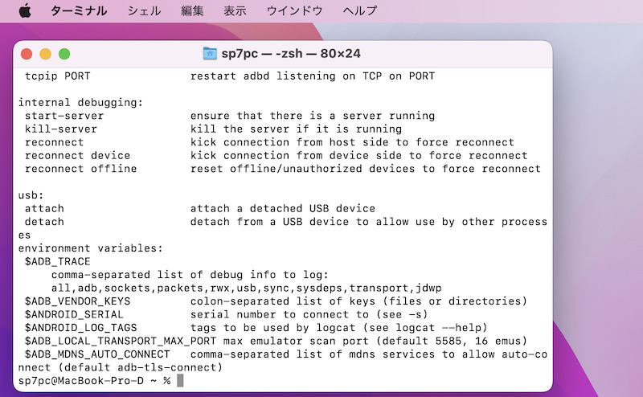Screen dimensions: 643x397
Task: Click the "tcpip PORT" command text
Action: pyautogui.click(x=57, y=76)
